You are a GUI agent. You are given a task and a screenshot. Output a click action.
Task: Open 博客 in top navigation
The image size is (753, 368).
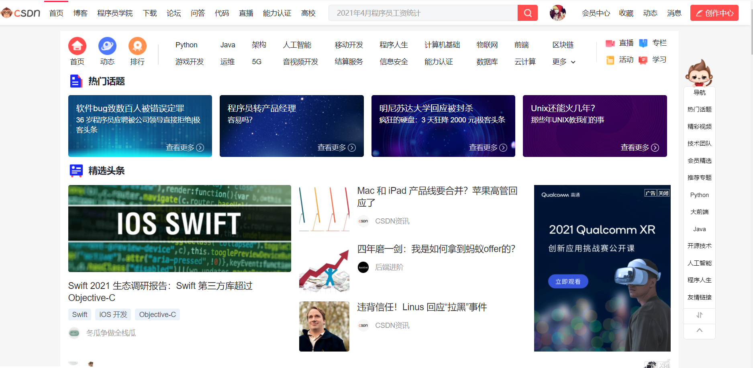point(80,13)
